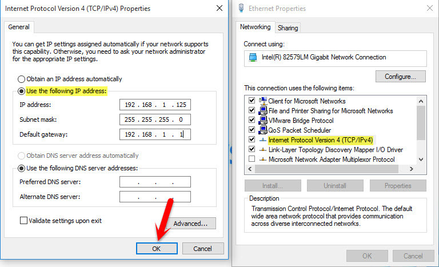Check Microsoft Network Adapter Multiplexor Protocol box
Viewport: 439px width, 267px height.
click(x=252, y=160)
